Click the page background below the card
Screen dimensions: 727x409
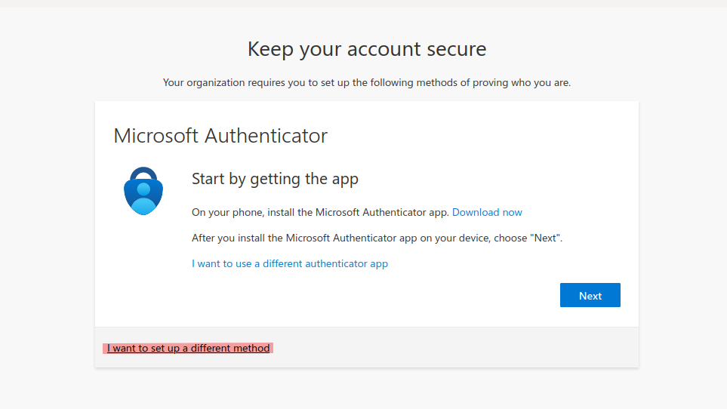pos(367,389)
